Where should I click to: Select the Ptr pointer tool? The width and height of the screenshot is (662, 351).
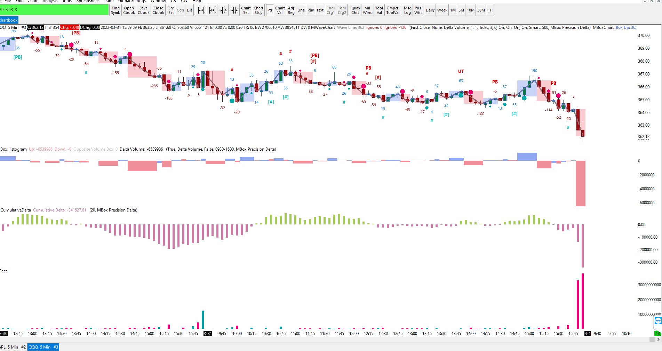pos(270,10)
